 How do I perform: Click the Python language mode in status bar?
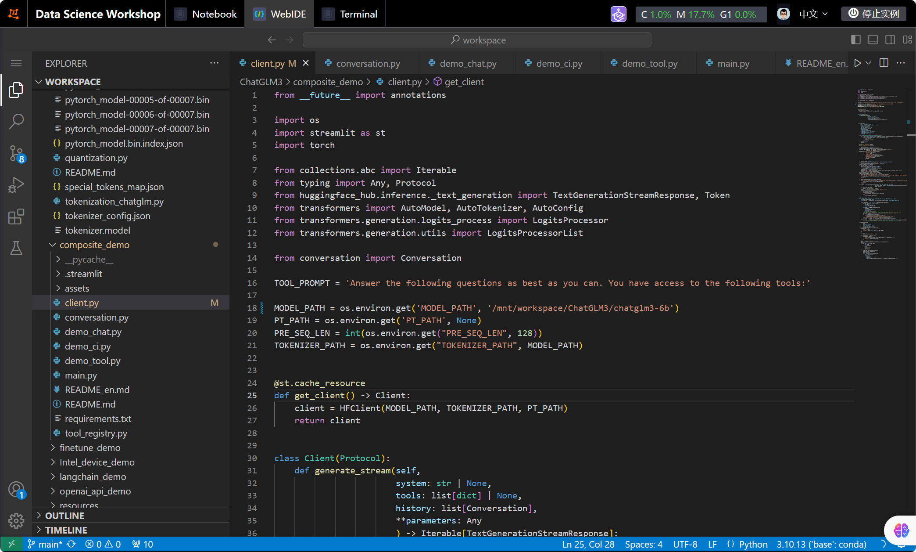[753, 544]
